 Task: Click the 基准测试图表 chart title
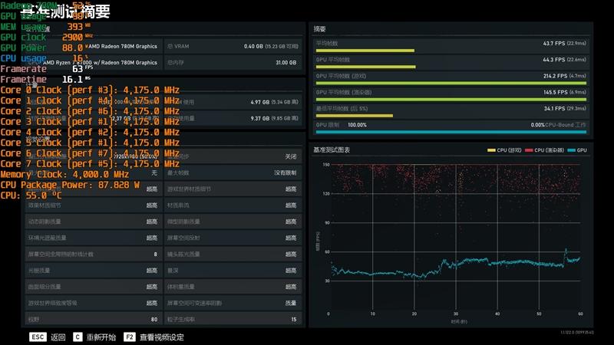click(x=332, y=149)
